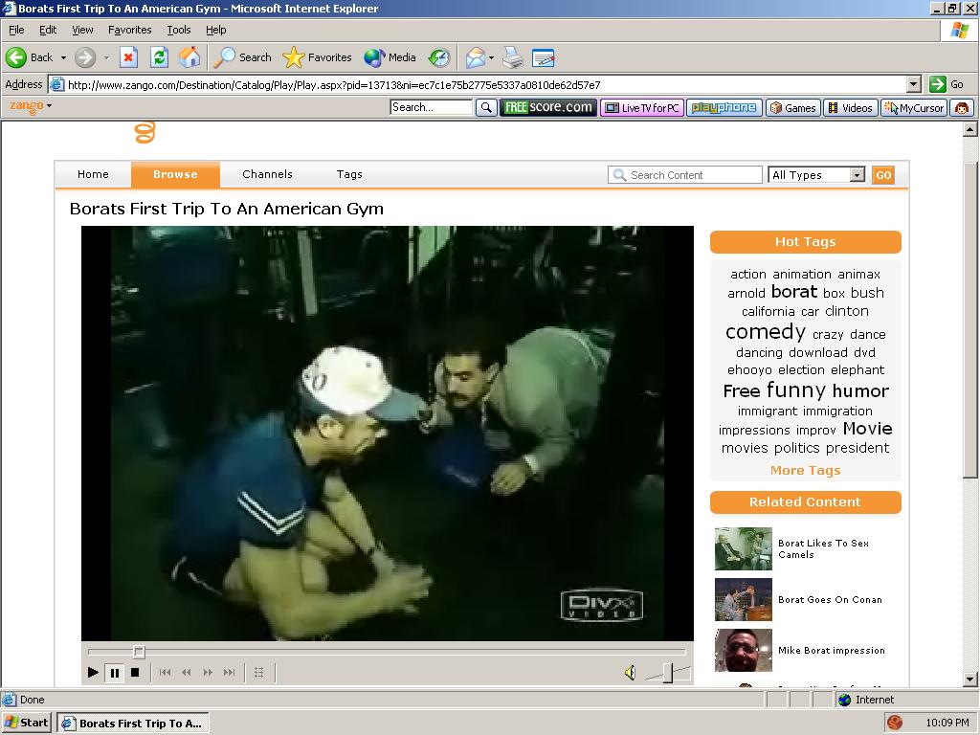Open the FREEscore.com toolbar button
The width and height of the screenshot is (980, 735).
548,107
